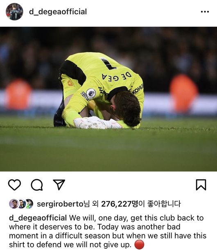Like the post with the heart icon
Viewport: 217px width, 250px height.
14,185
